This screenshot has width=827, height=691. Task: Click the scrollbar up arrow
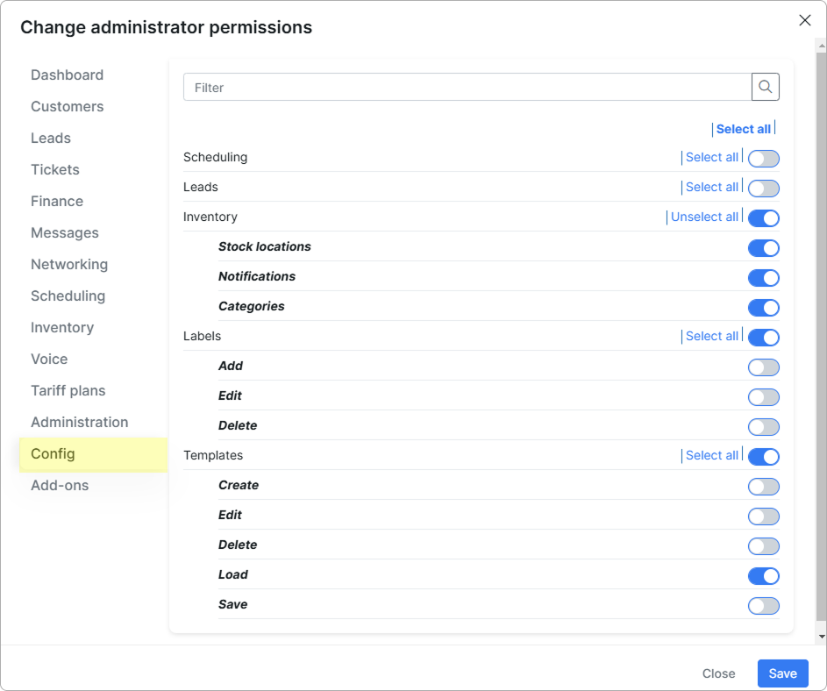coord(821,46)
